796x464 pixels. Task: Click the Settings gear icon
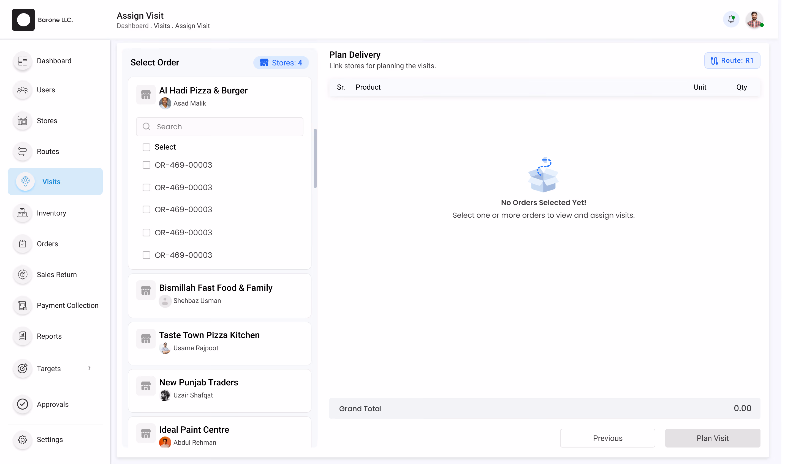(x=22, y=440)
